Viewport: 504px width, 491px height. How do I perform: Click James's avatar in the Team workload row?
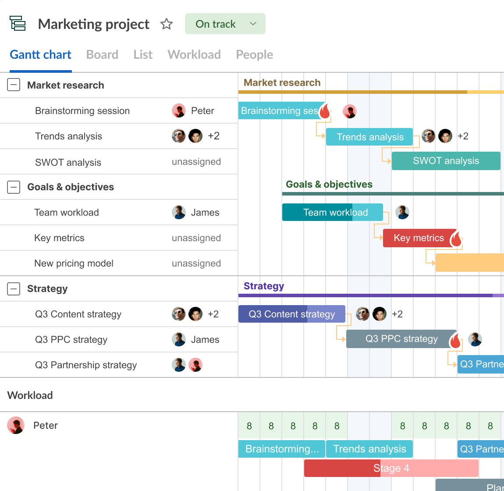[178, 212]
